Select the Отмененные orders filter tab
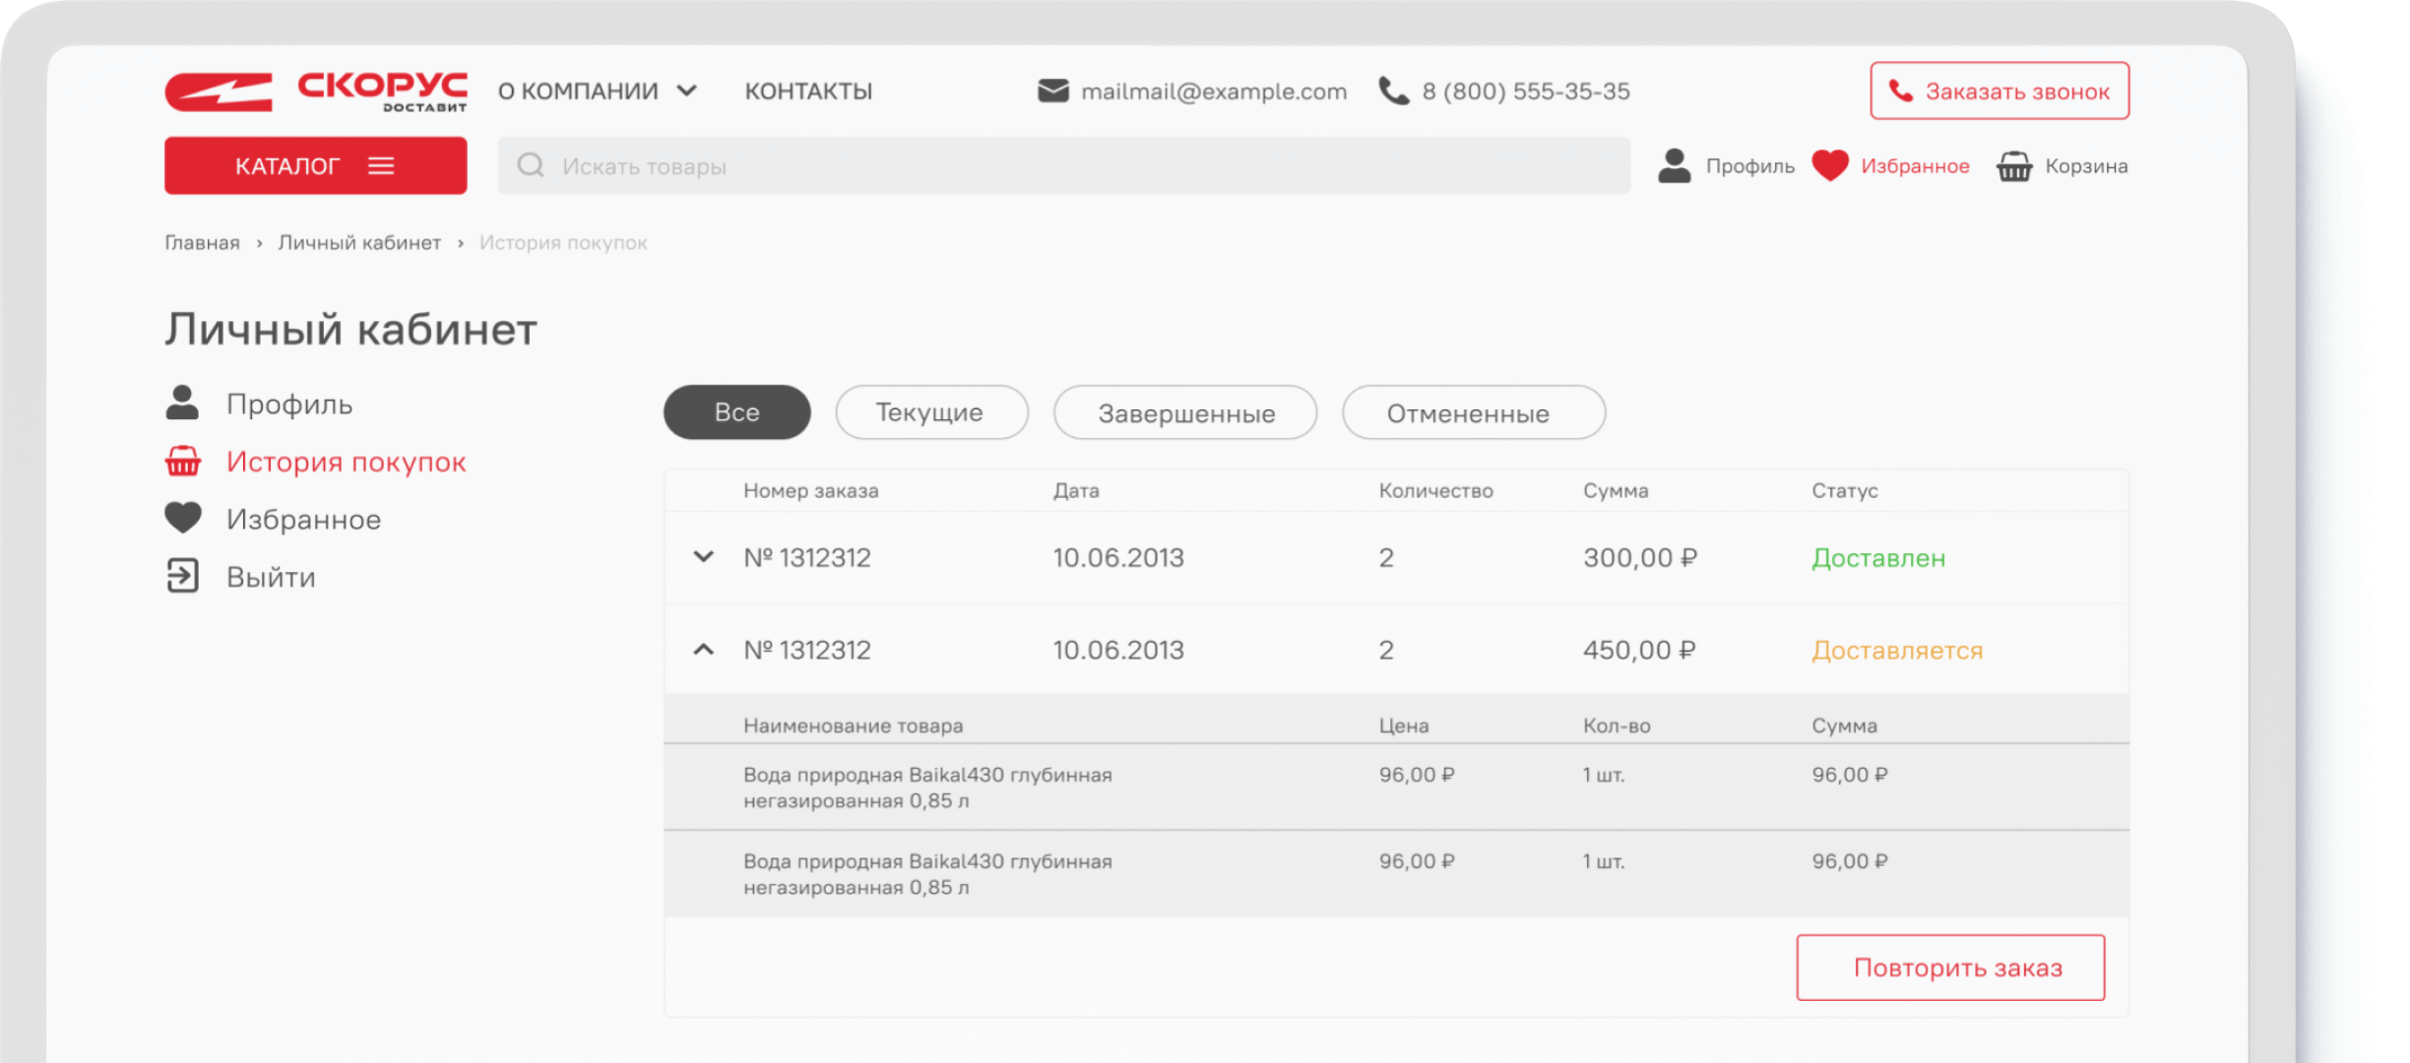Image resolution: width=2410 pixels, height=1063 pixels. (1473, 412)
